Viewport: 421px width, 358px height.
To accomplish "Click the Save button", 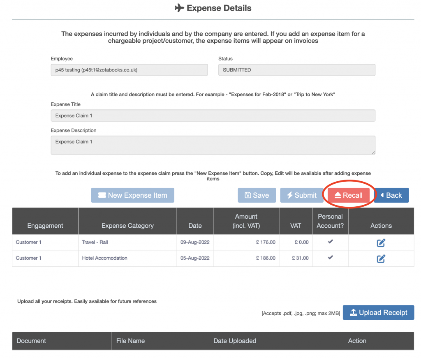I will (257, 195).
